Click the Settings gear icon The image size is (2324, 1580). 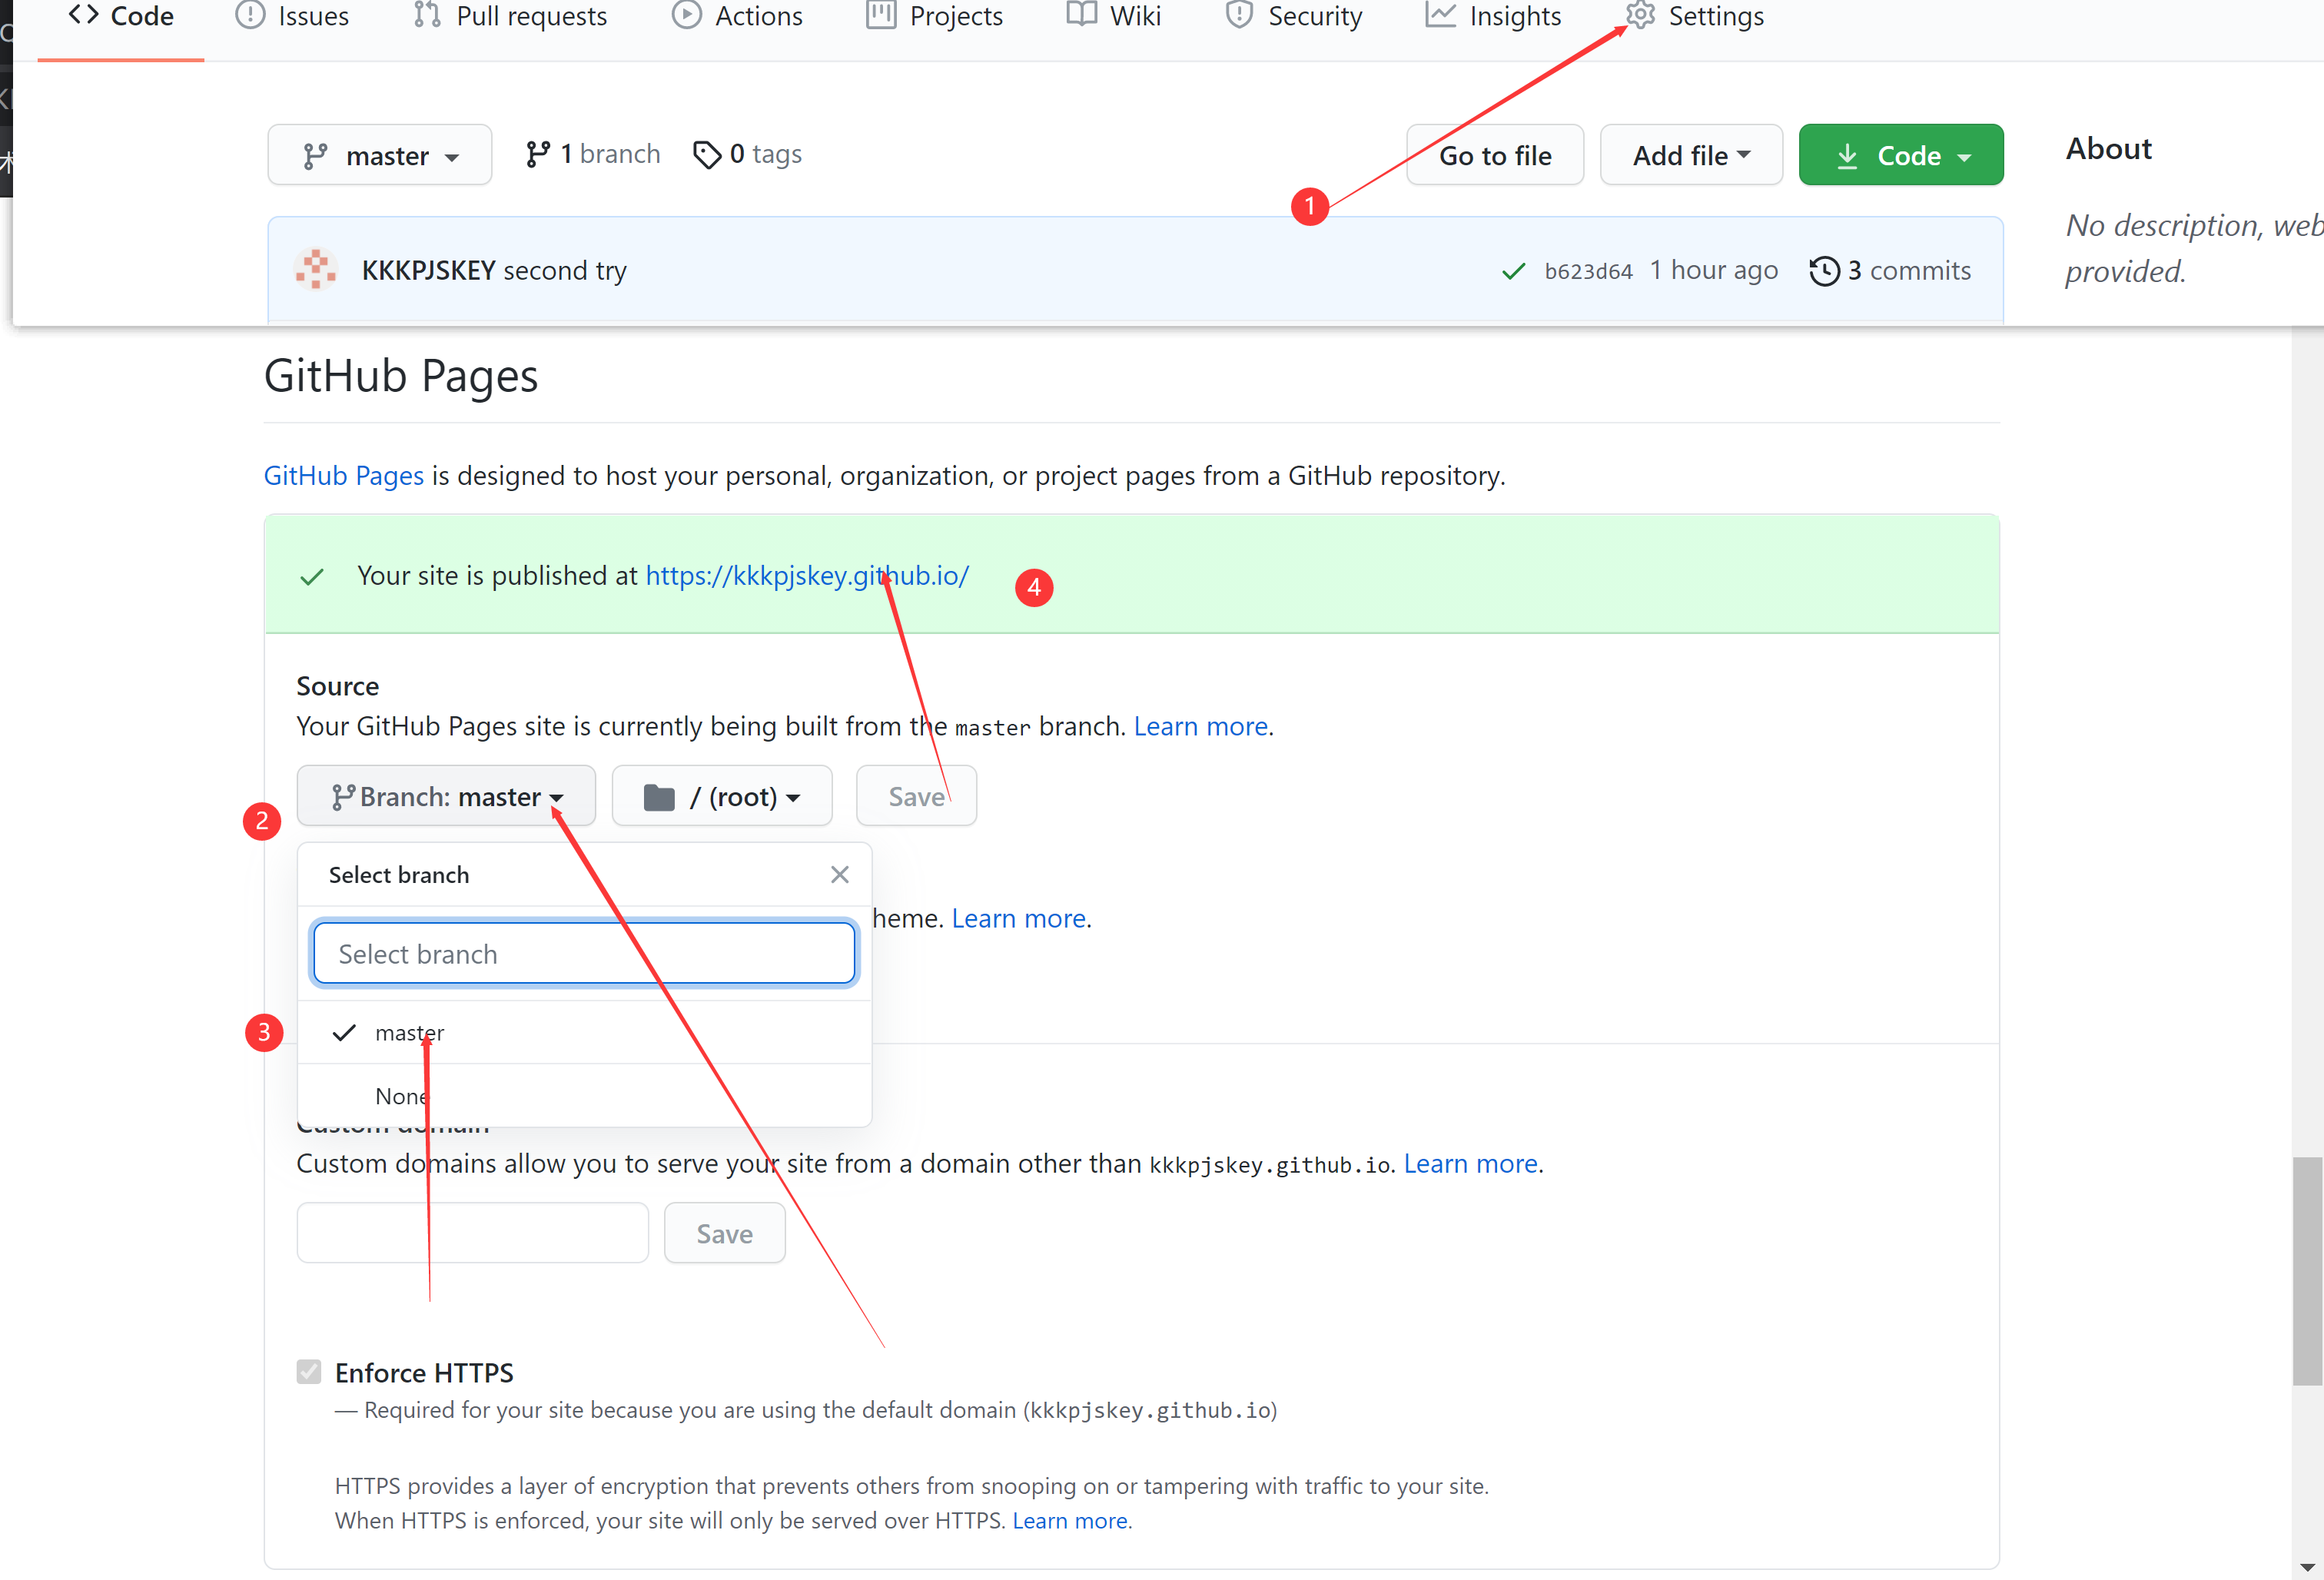point(1640,15)
